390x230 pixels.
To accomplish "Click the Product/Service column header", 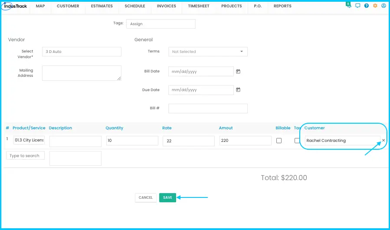I will pyautogui.click(x=29, y=128).
